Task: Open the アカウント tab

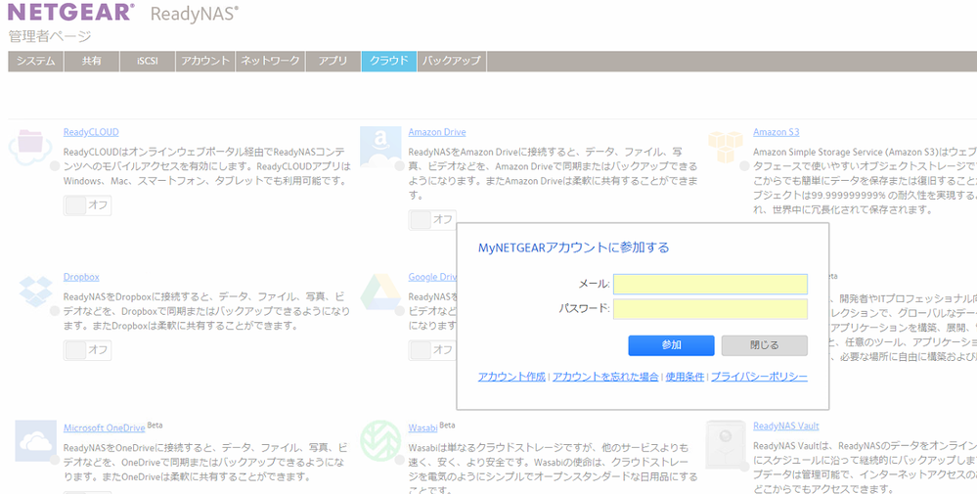Action: [x=205, y=61]
